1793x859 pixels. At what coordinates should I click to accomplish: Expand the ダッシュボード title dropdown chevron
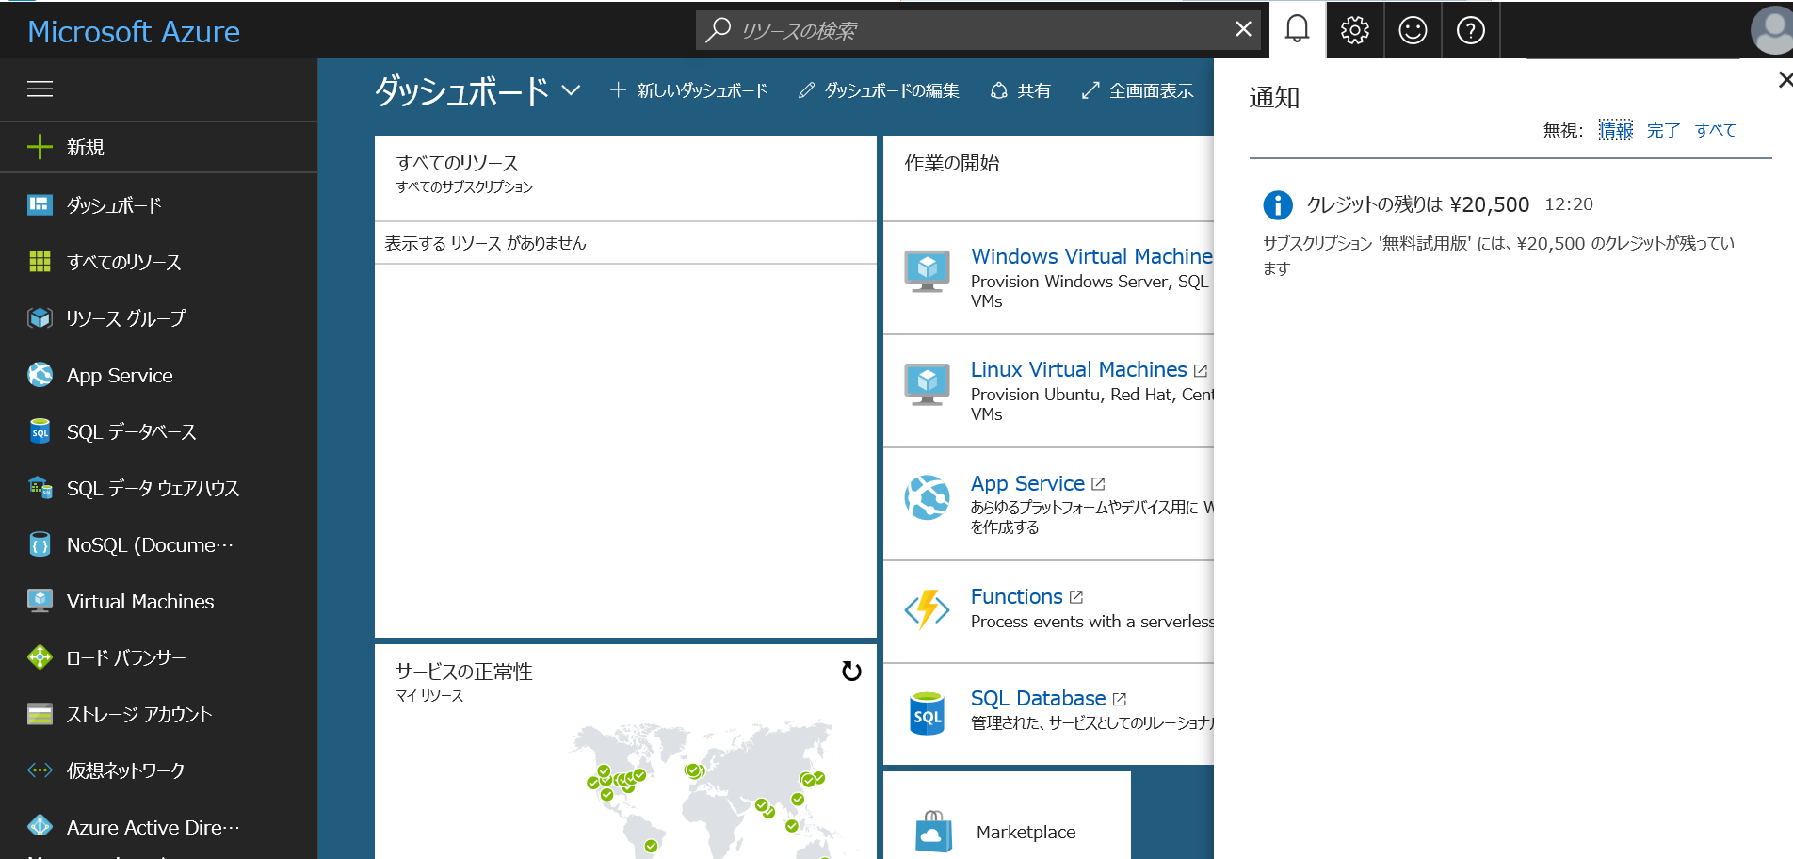[x=571, y=90]
